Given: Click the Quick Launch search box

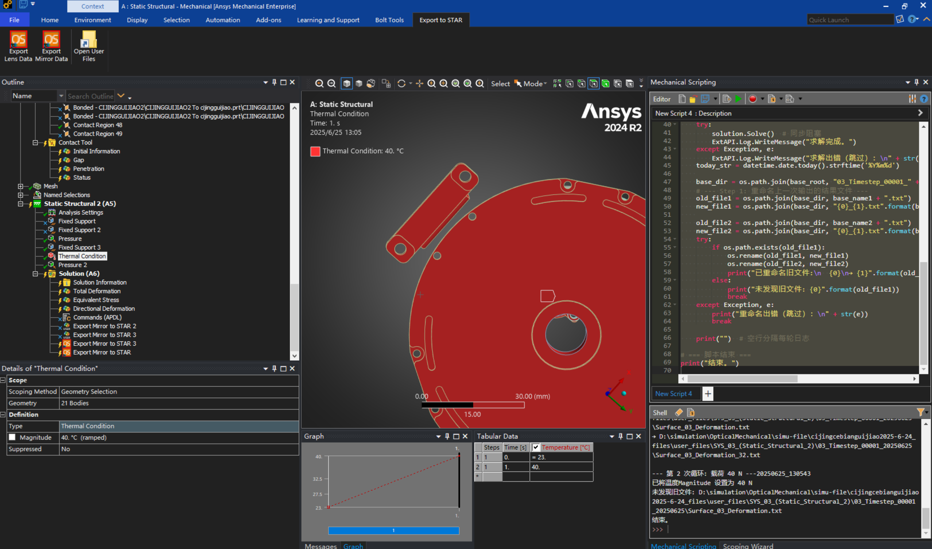Looking at the screenshot, I should [850, 20].
